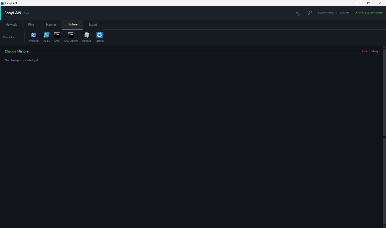Click the 'Quick Launch' label
The height and width of the screenshot is (228, 386).
pyautogui.click(x=12, y=37)
